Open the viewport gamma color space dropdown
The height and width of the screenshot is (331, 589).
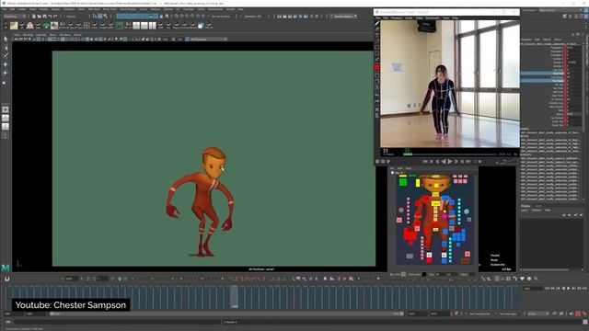[207, 39]
